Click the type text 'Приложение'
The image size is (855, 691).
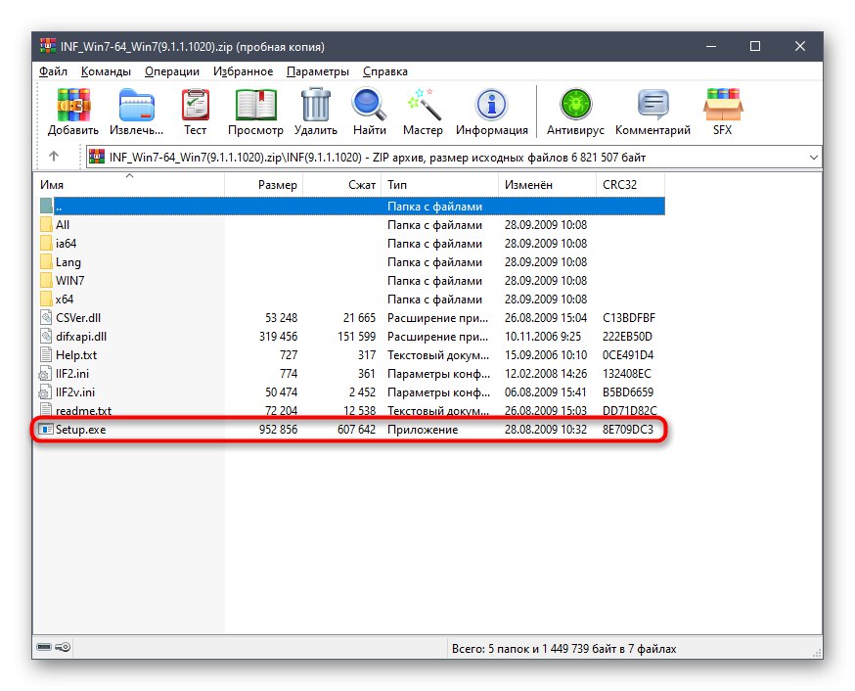point(423,430)
